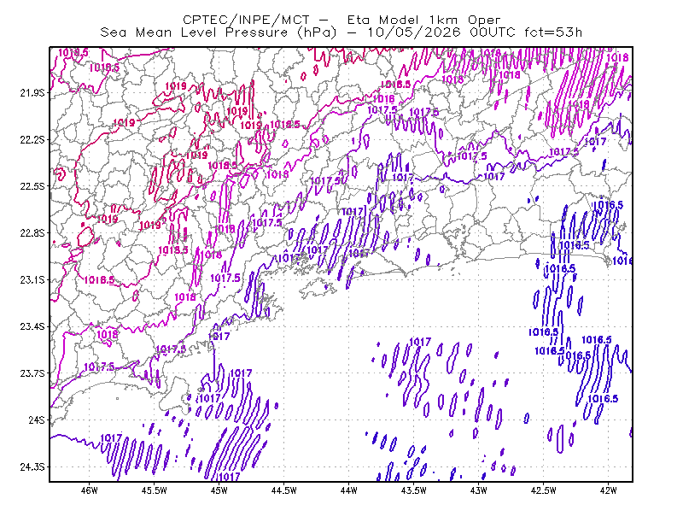Click the 22.5S latitude tick label

[x=32, y=186]
